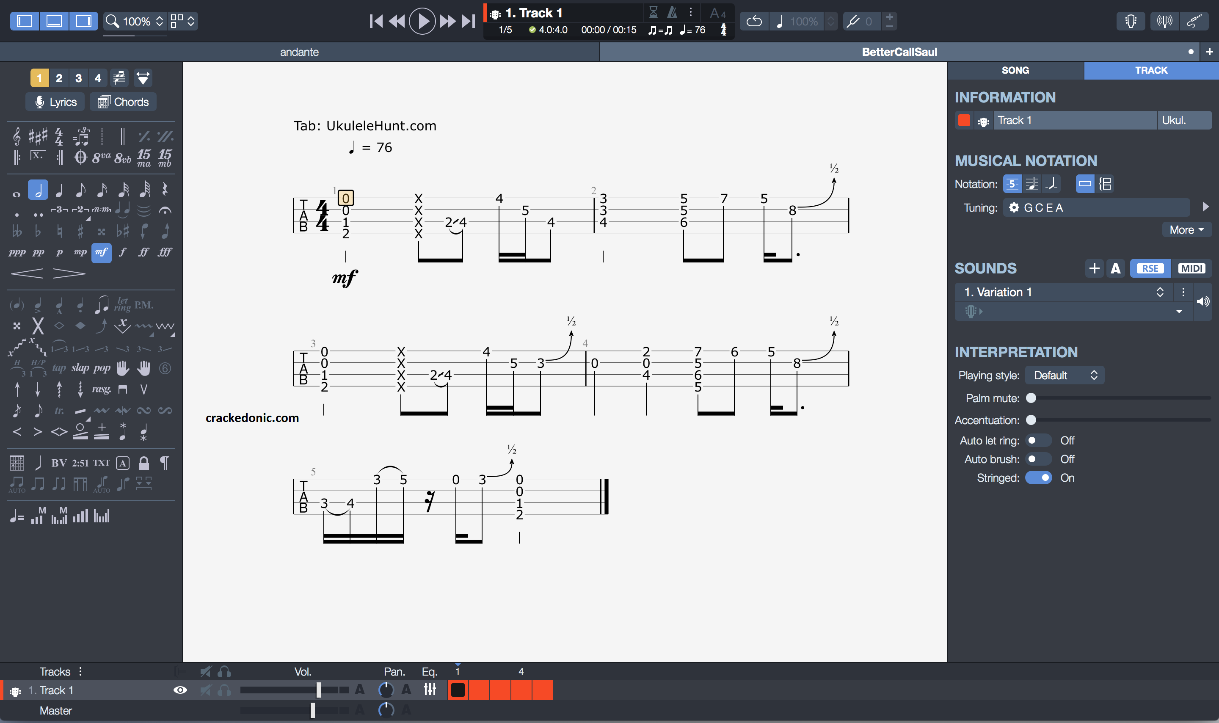The height and width of the screenshot is (723, 1219).
Task: Switch to the SONG tab
Action: pyautogui.click(x=1016, y=71)
